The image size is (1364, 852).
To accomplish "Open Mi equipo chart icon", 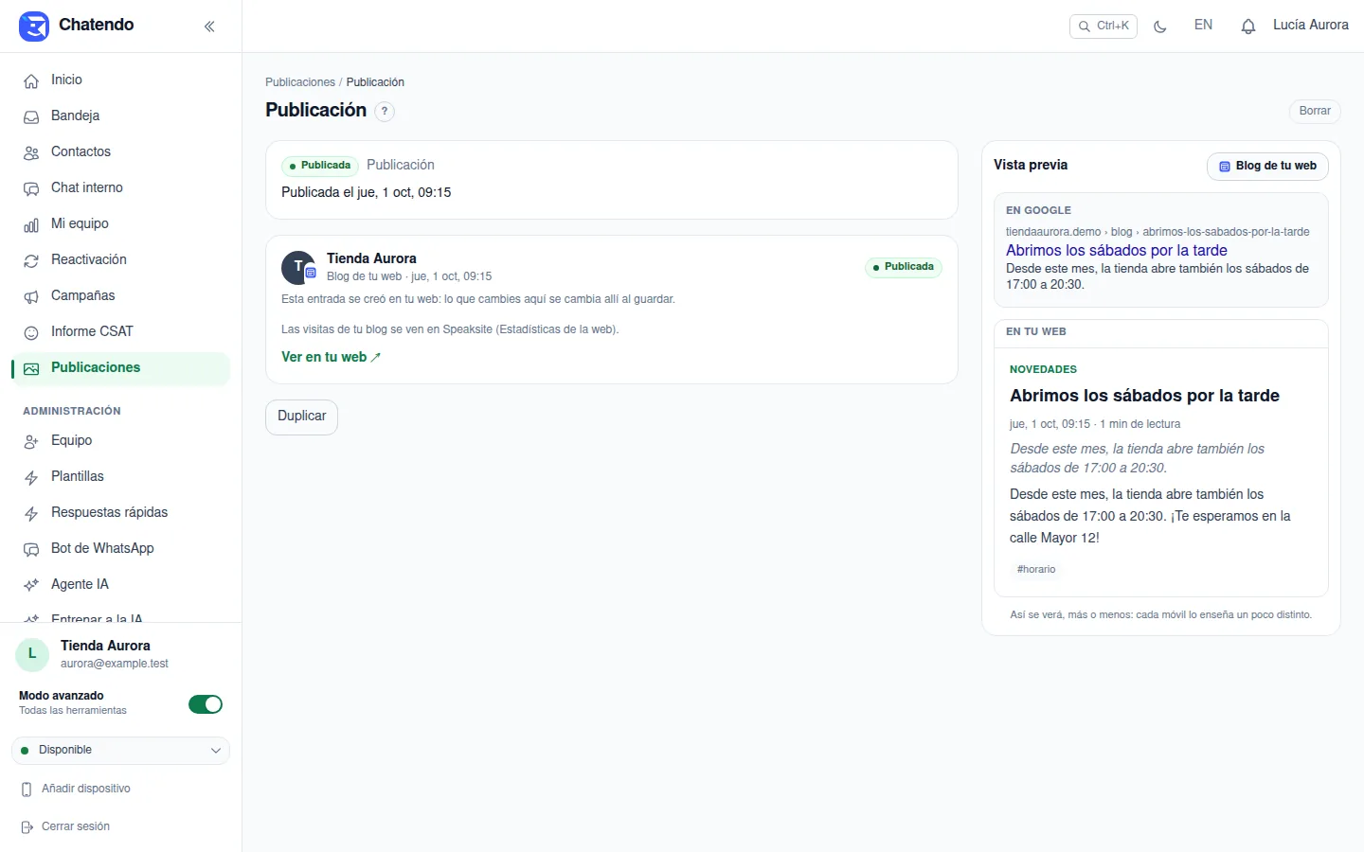I will pos(31,224).
